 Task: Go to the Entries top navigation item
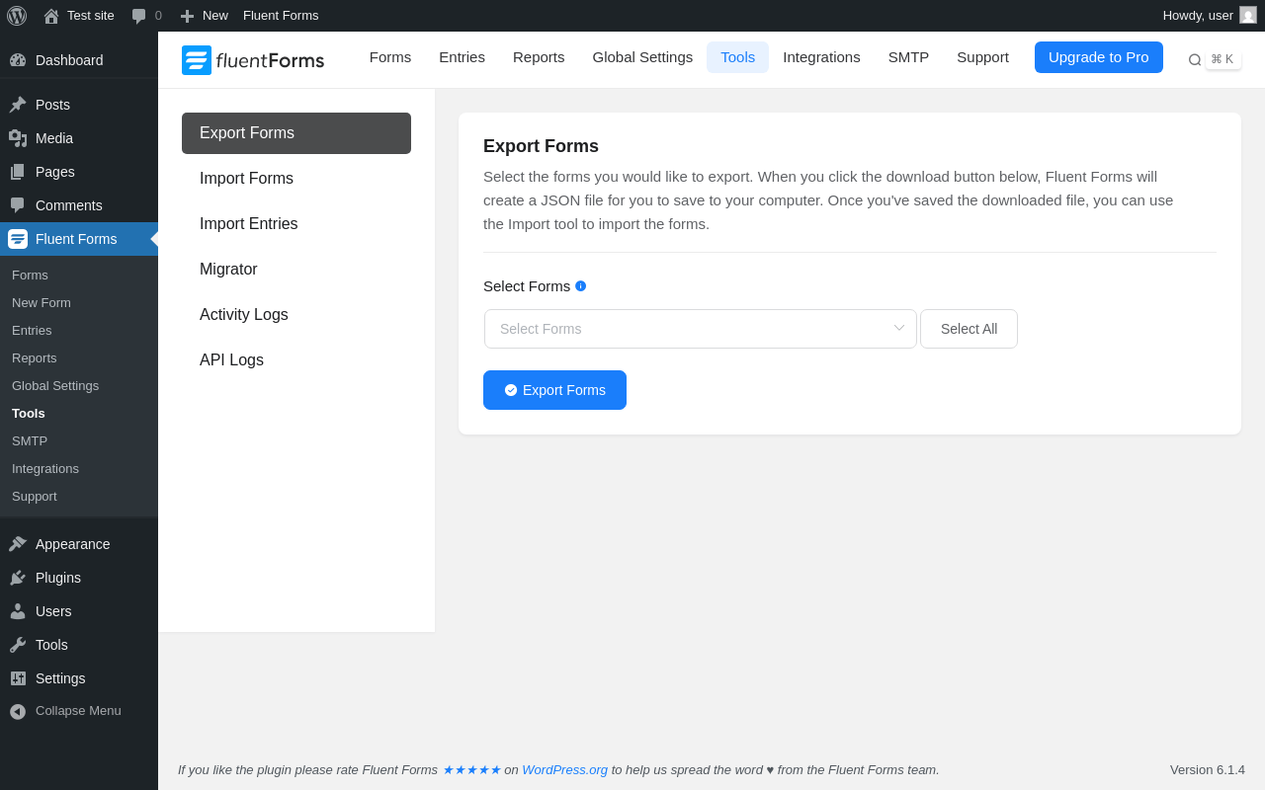click(462, 57)
